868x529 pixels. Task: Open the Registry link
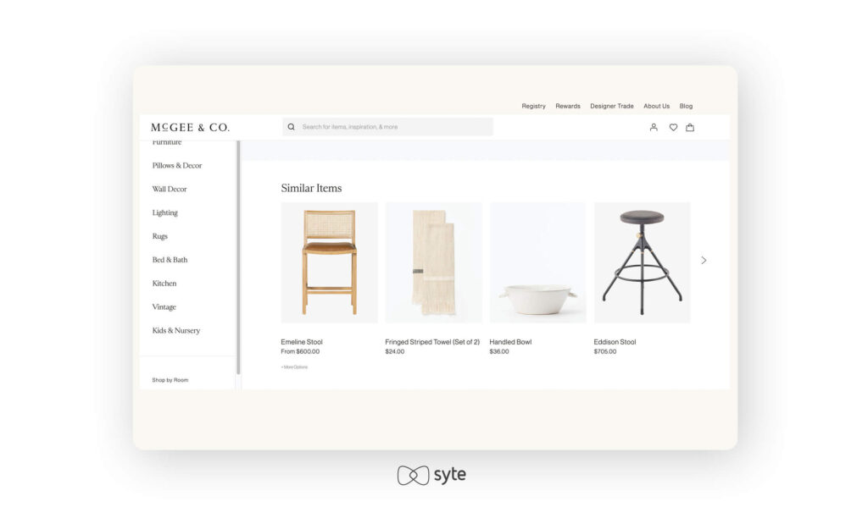(x=534, y=106)
